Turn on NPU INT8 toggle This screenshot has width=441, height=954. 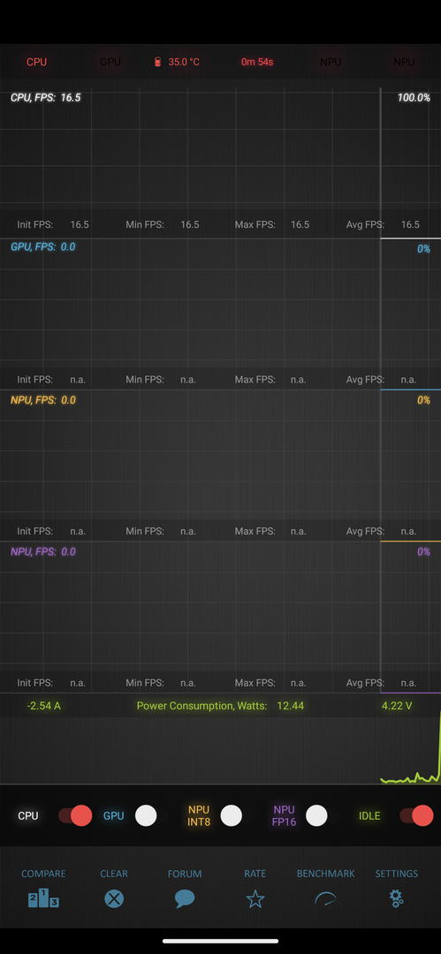(x=231, y=815)
